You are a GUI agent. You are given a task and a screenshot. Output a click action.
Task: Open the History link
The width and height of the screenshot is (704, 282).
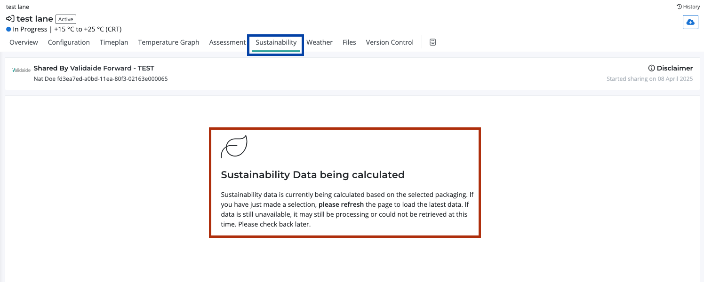(688, 7)
